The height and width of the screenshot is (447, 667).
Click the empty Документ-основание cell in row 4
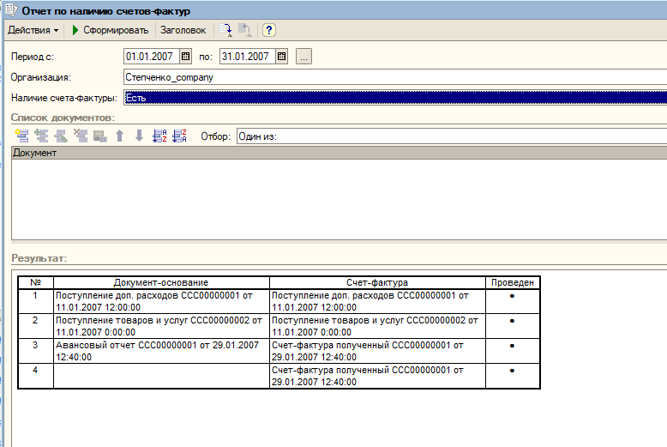pos(161,376)
